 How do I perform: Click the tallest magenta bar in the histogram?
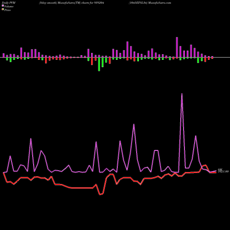tap(177, 47)
